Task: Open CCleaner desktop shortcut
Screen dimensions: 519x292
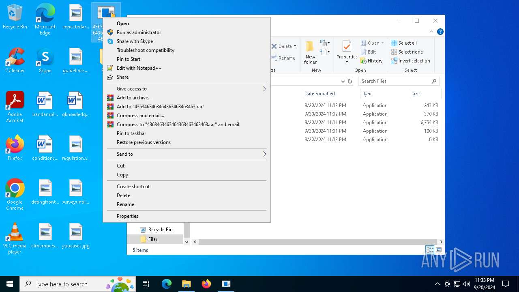Action: 15,61
